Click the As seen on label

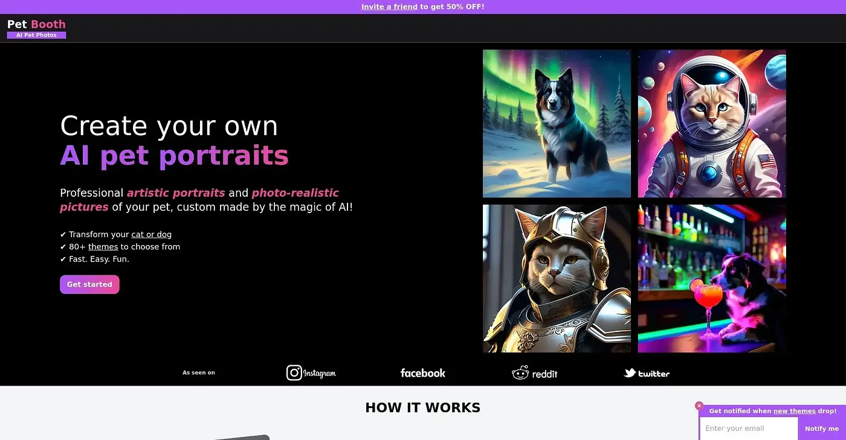[199, 373]
